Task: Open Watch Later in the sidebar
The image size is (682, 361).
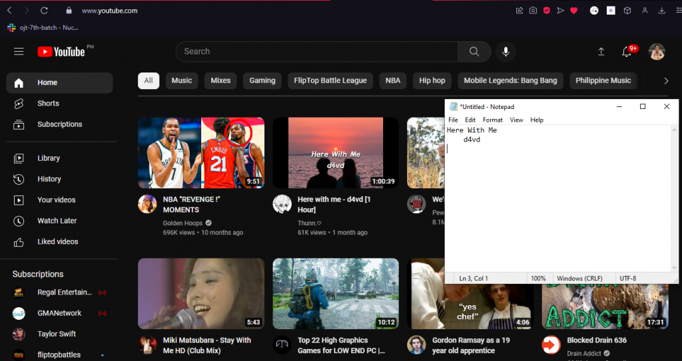Action: [x=59, y=221]
